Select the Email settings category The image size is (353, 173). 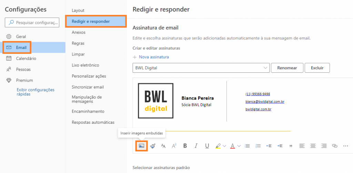33,48
